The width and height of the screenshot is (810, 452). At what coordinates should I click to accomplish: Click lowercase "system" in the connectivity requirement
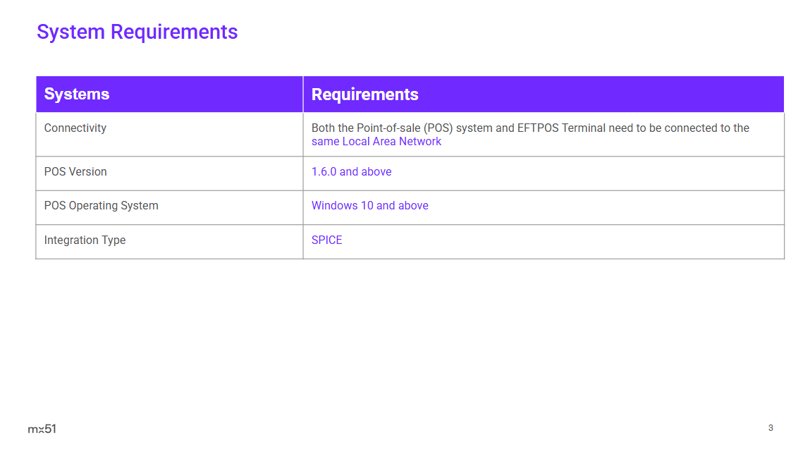click(474, 128)
